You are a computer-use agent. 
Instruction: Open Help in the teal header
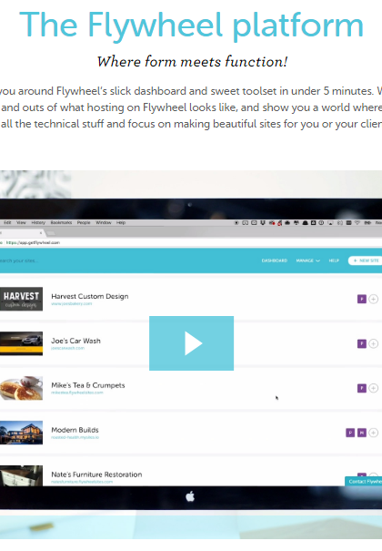(334, 260)
